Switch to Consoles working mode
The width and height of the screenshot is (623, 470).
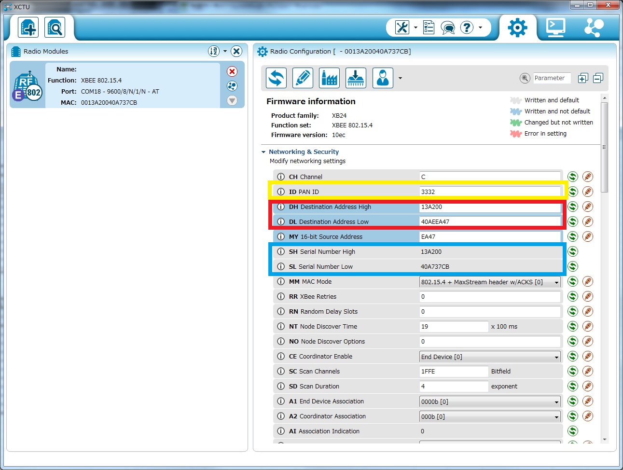pos(555,28)
